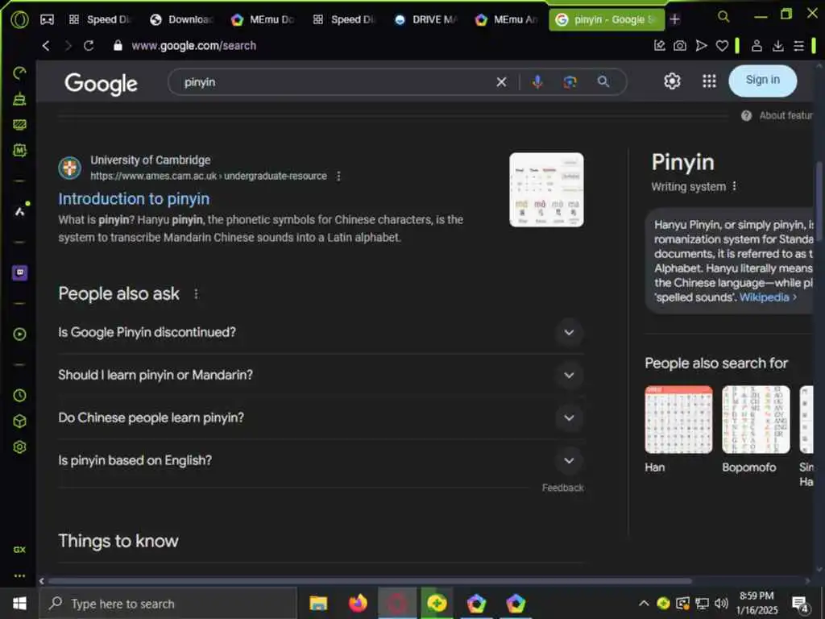Switch to first Speed Dial tab
The height and width of the screenshot is (619, 825).
(x=100, y=20)
